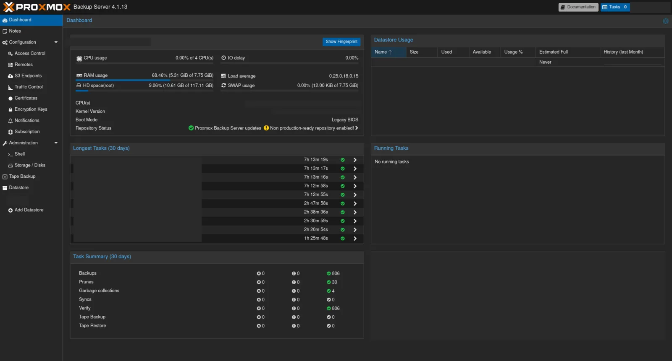Click the Traffic Control icon
The height and width of the screenshot is (361, 672).
click(x=10, y=87)
